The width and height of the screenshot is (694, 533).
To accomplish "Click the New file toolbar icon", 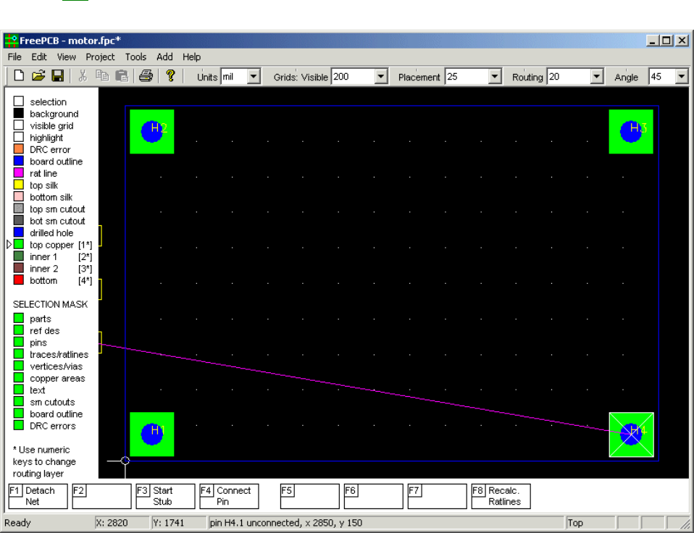I will [19, 76].
